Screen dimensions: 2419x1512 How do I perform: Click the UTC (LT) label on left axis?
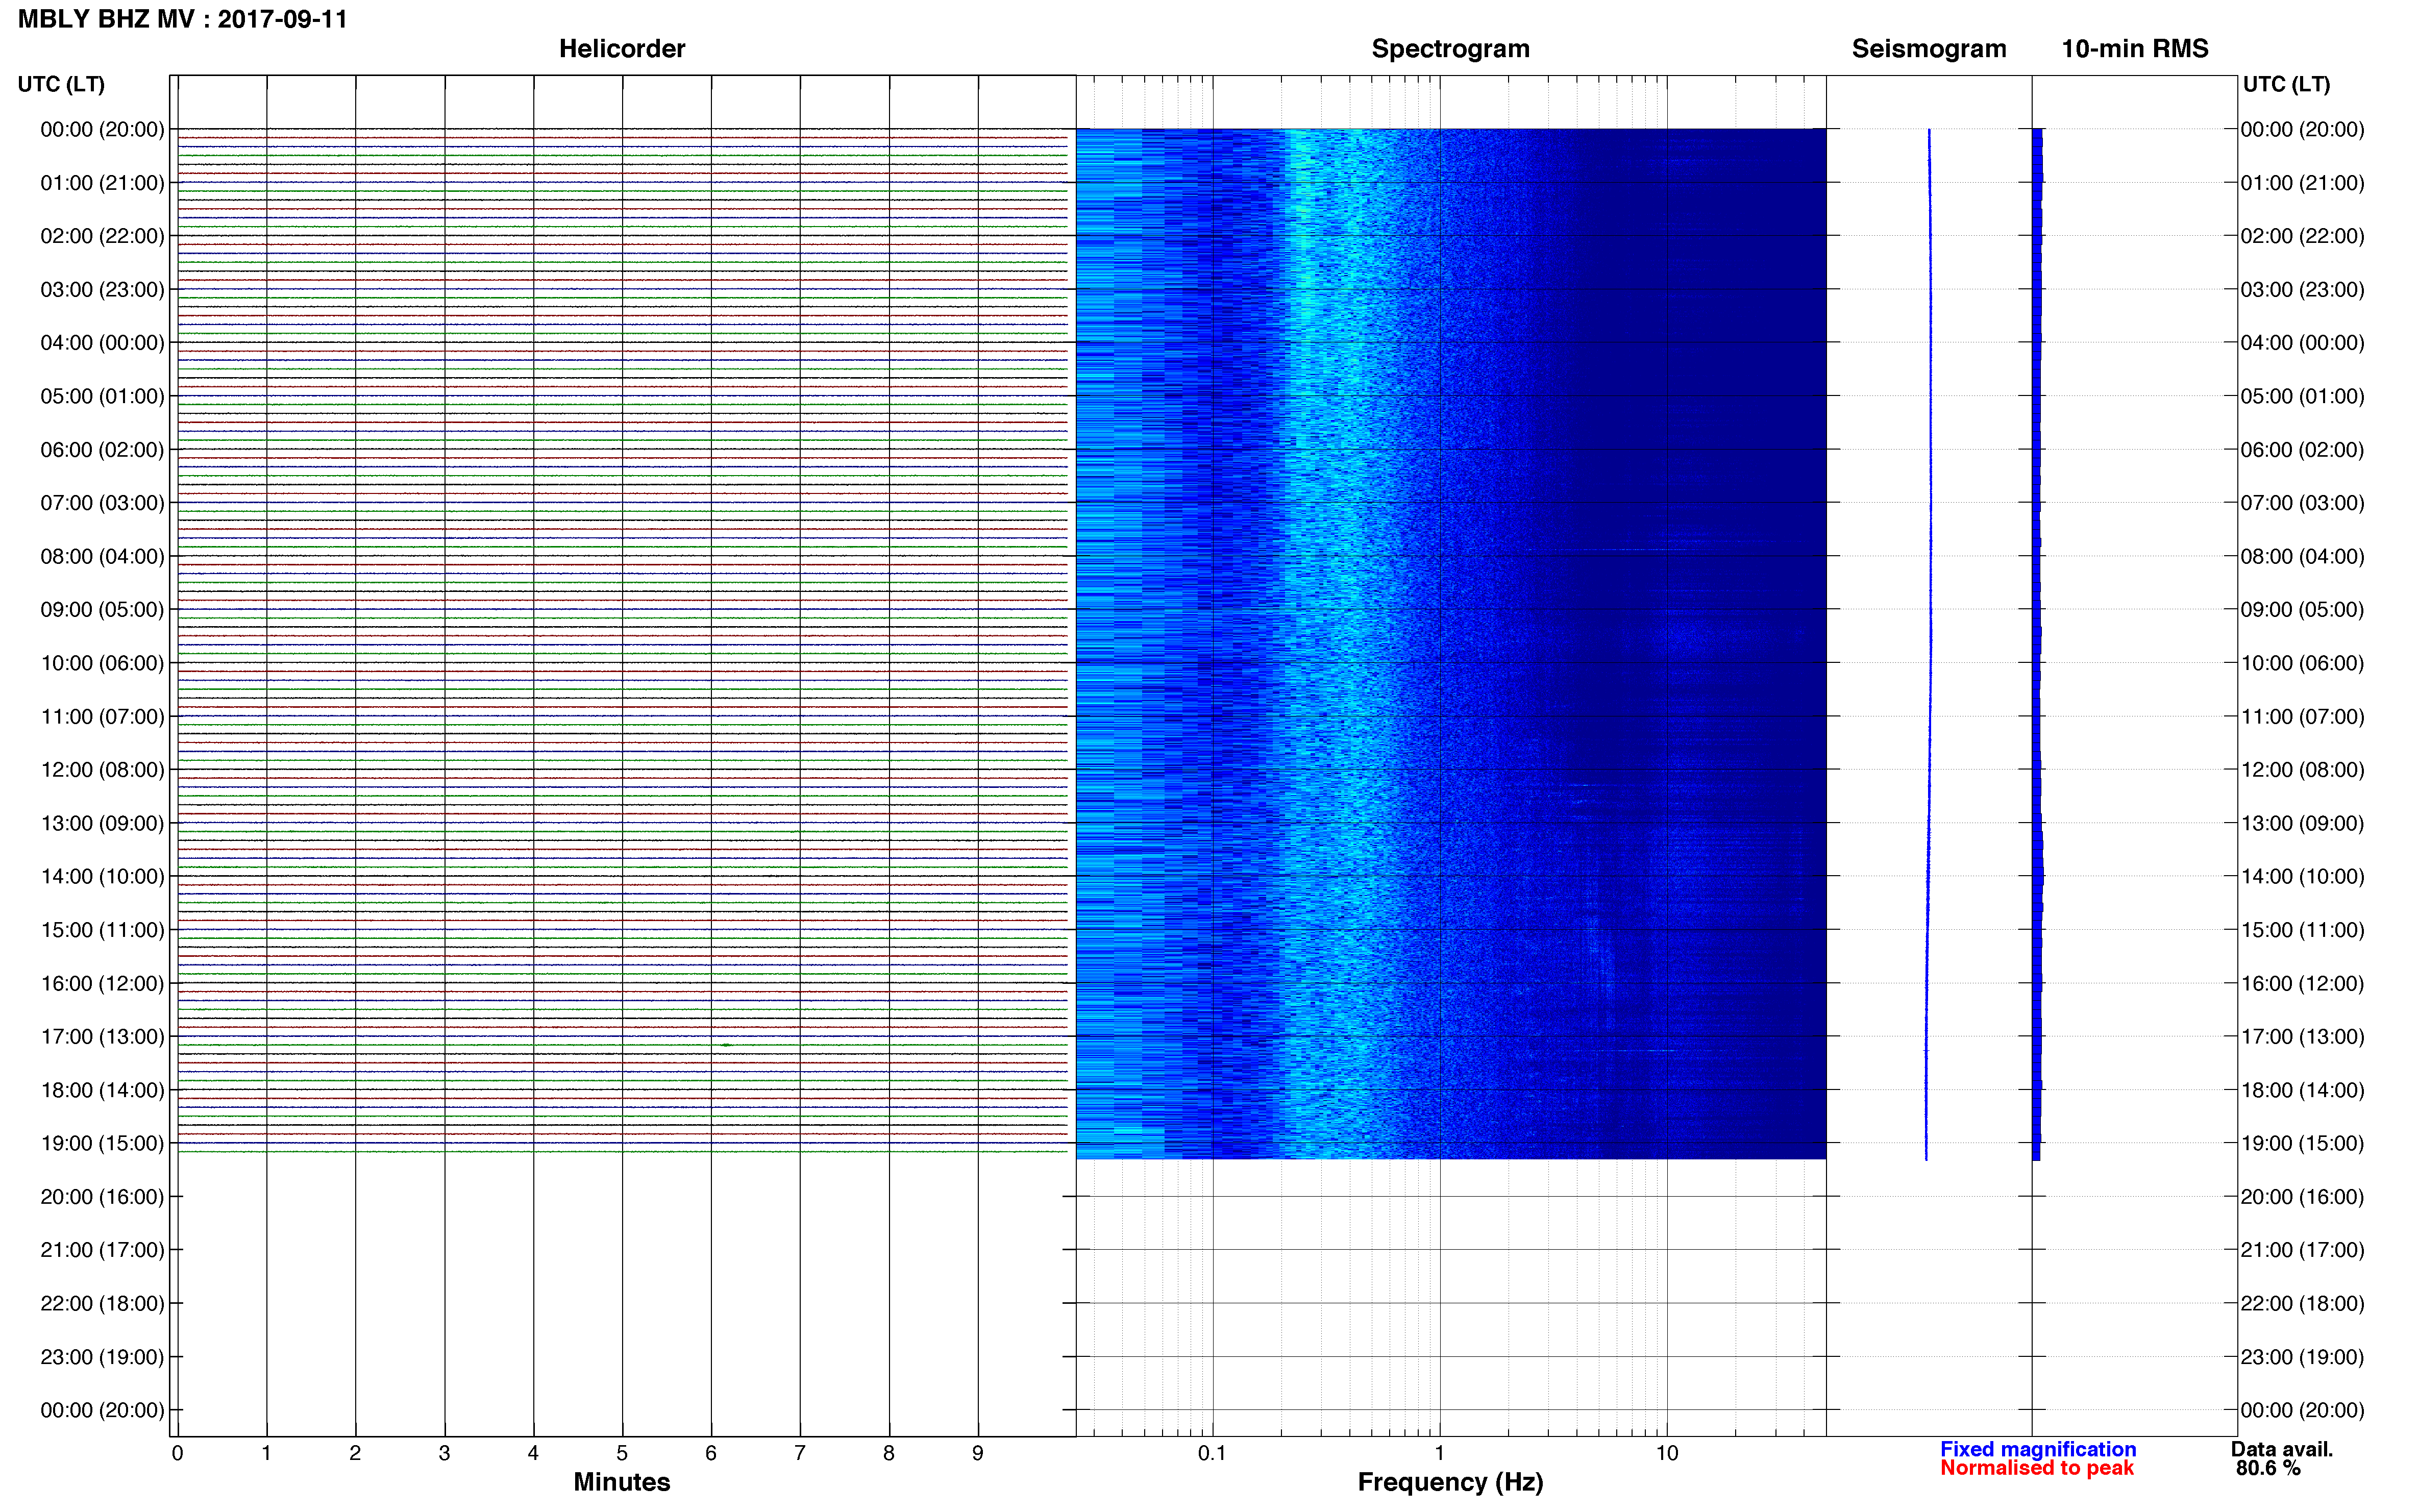click(61, 84)
